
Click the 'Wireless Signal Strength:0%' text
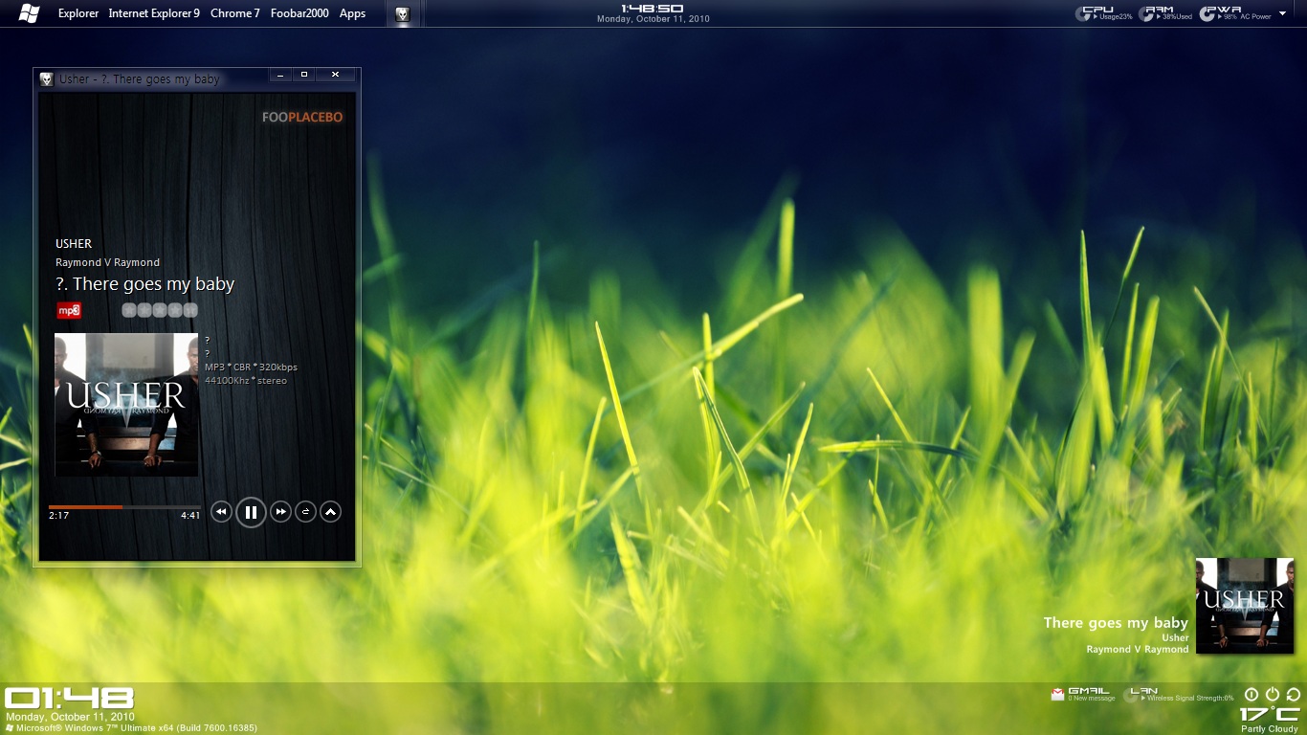pyautogui.click(x=1190, y=699)
